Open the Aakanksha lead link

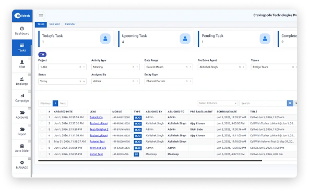click(x=96, y=117)
